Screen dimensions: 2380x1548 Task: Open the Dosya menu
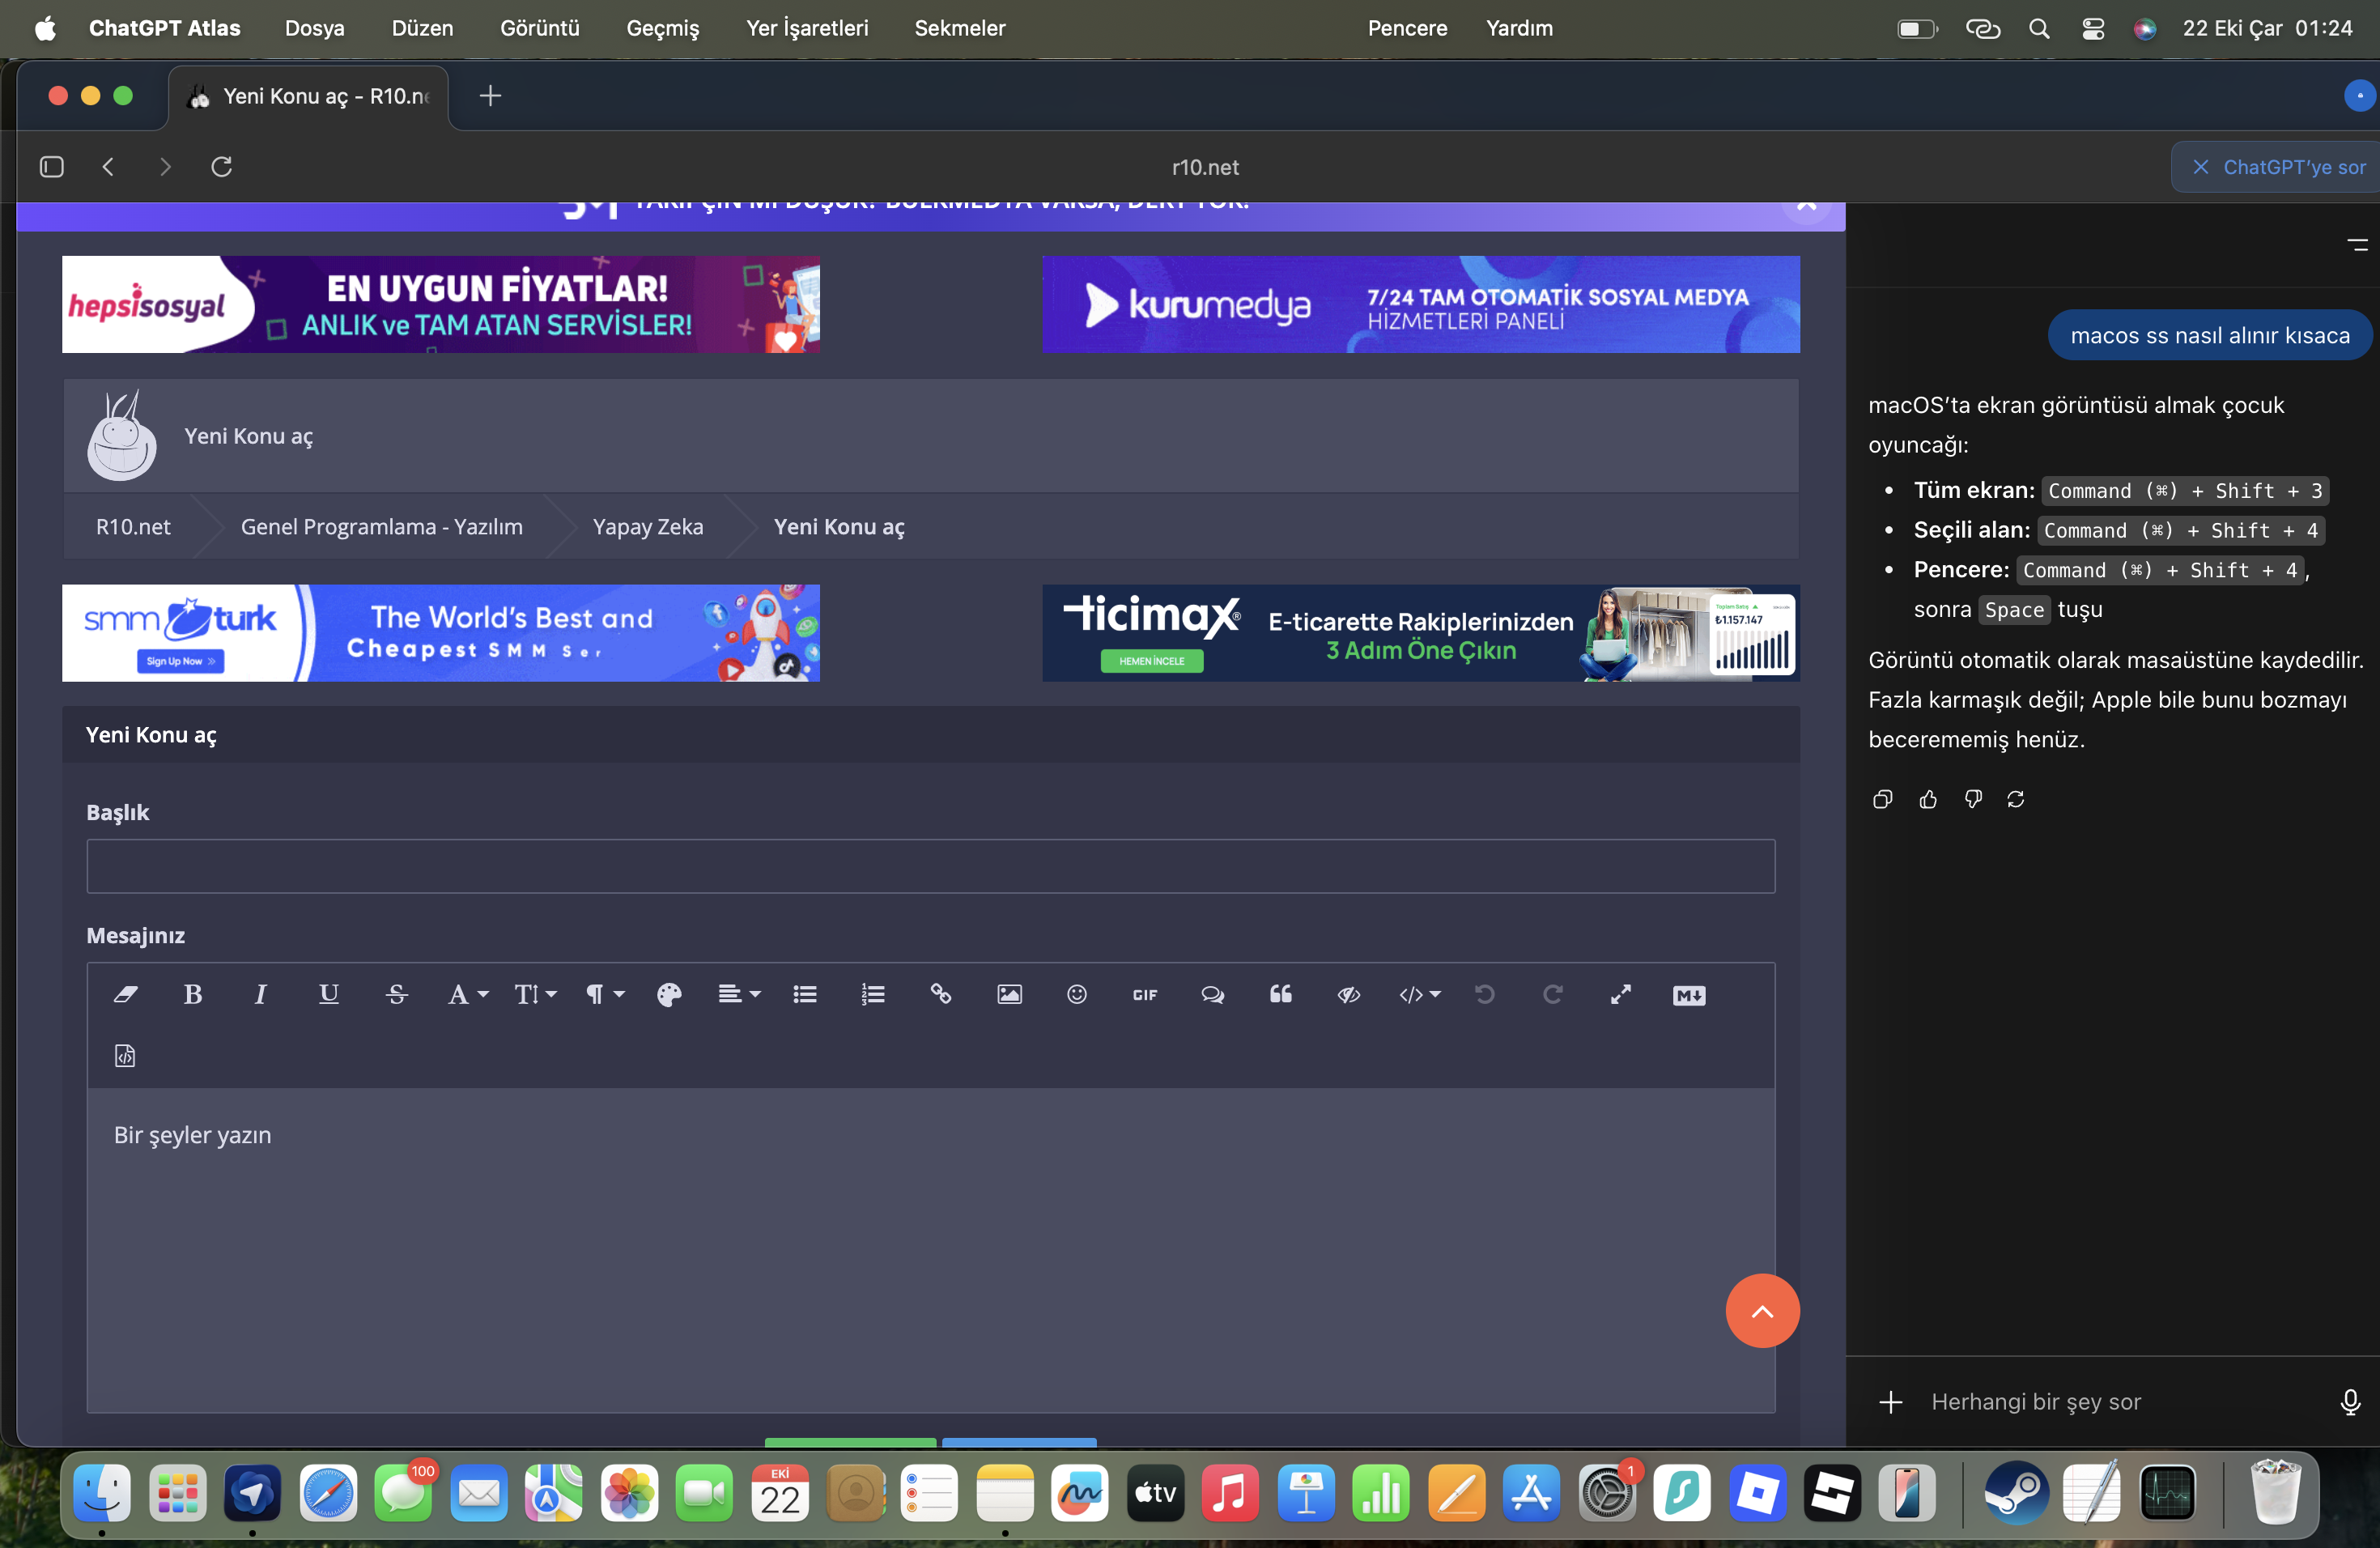(x=315, y=28)
